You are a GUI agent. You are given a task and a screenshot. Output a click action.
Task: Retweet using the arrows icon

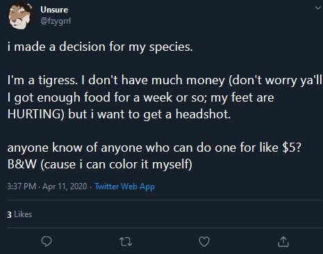tap(126, 241)
